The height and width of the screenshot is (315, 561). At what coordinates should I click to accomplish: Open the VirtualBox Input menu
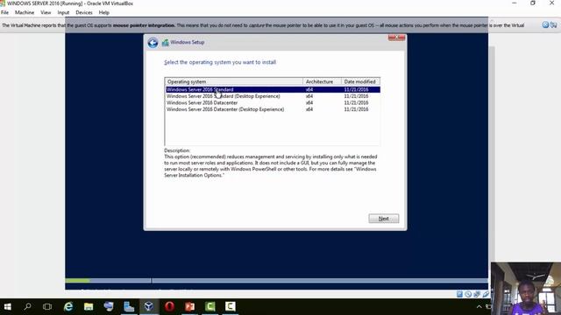pos(63,12)
